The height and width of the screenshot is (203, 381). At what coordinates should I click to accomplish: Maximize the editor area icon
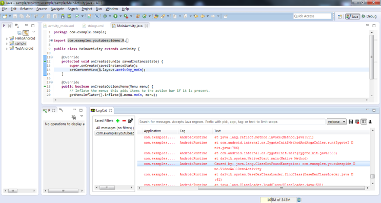[x=374, y=25]
